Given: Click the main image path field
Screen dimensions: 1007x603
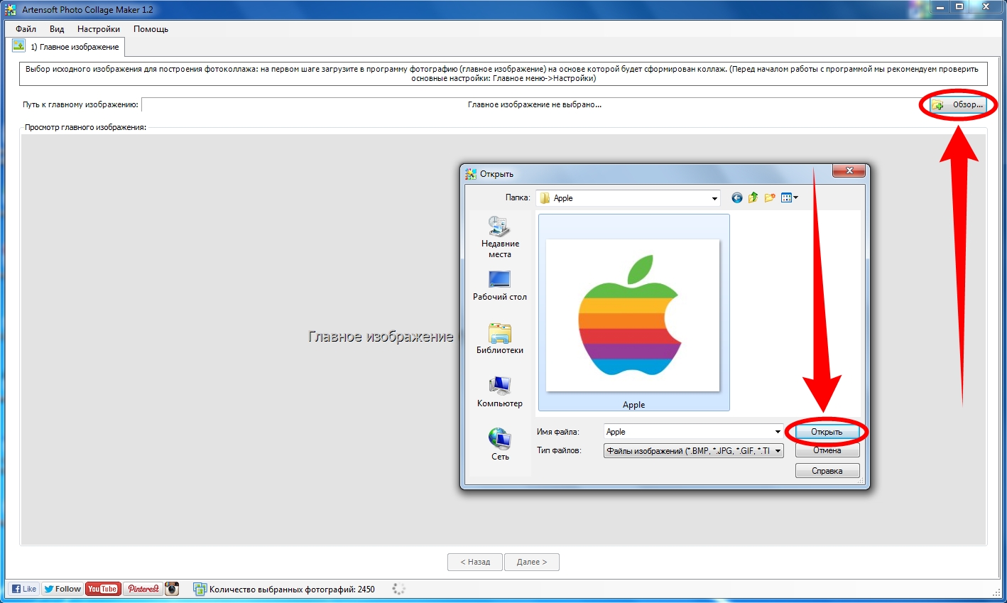Looking at the screenshot, I should (534, 104).
